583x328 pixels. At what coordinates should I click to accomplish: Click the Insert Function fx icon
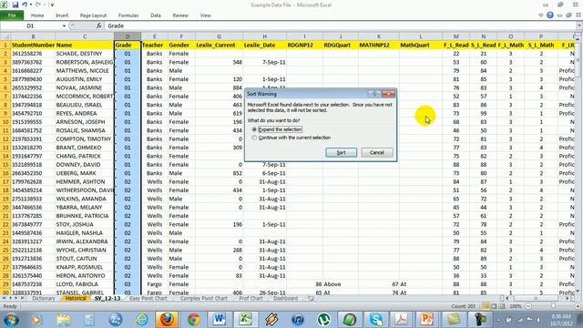click(x=99, y=26)
